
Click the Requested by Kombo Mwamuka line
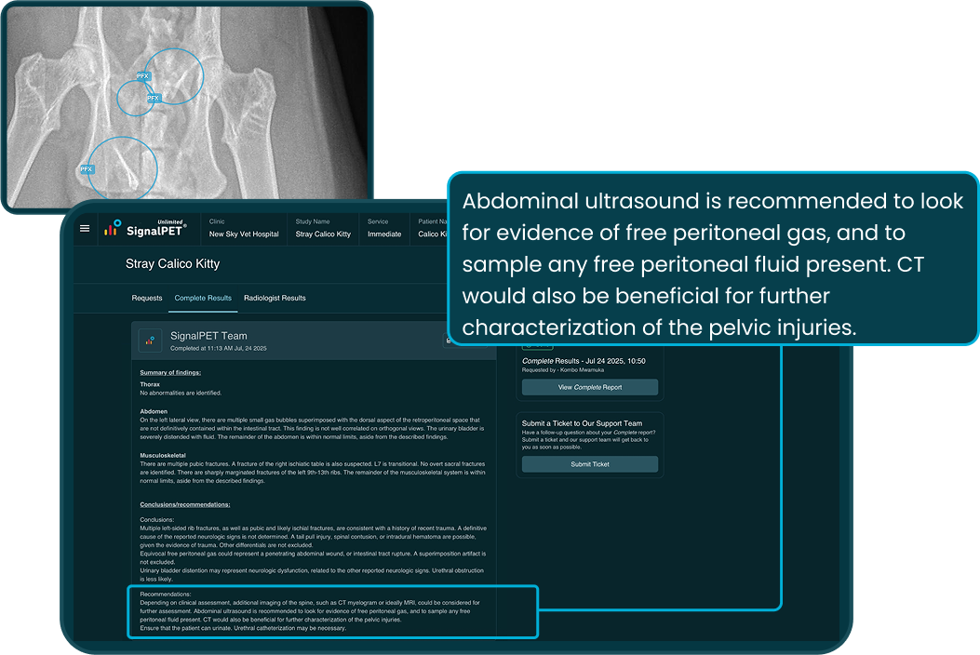[563, 370]
